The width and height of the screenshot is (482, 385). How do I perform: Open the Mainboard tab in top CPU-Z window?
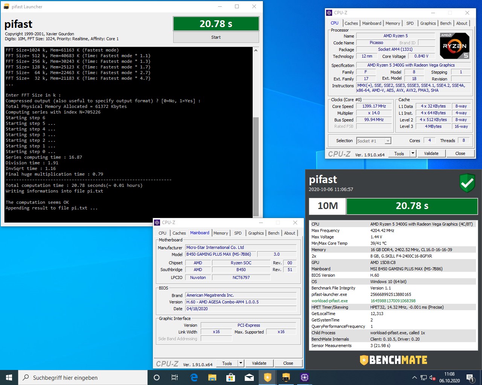pos(372,23)
